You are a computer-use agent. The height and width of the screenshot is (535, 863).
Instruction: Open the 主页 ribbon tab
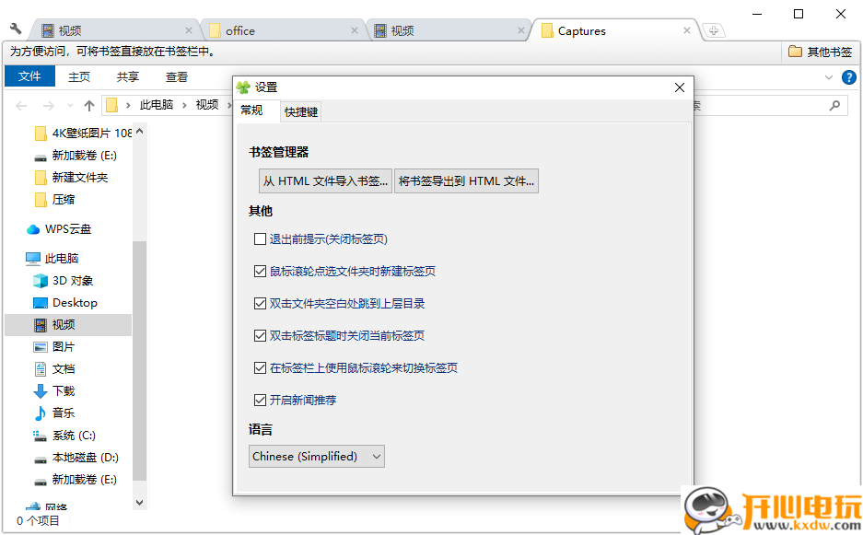pos(79,77)
